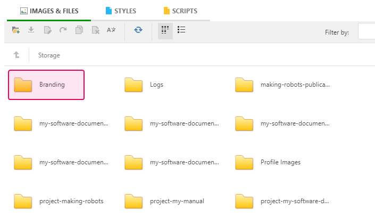Select the Logs folder
Screen dimensions: 375x217
point(144,85)
